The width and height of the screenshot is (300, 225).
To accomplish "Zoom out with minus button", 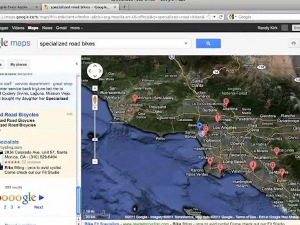I will 95,162.
